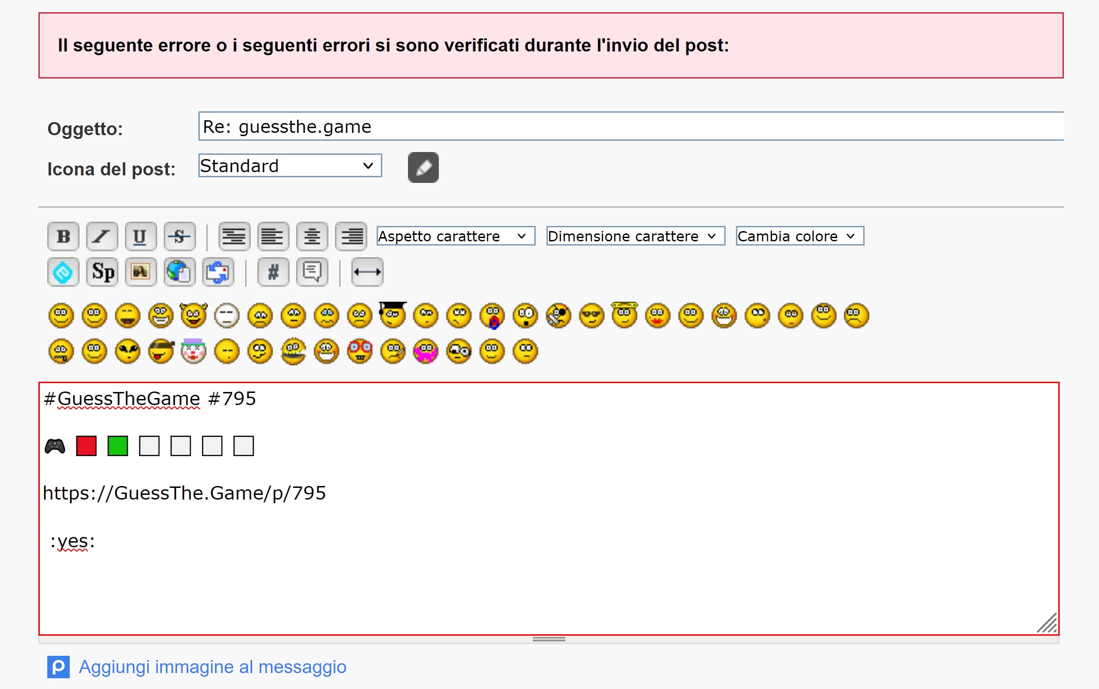Insert email link with envelope icon
Screen dimensions: 1099x689
click(x=218, y=272)
